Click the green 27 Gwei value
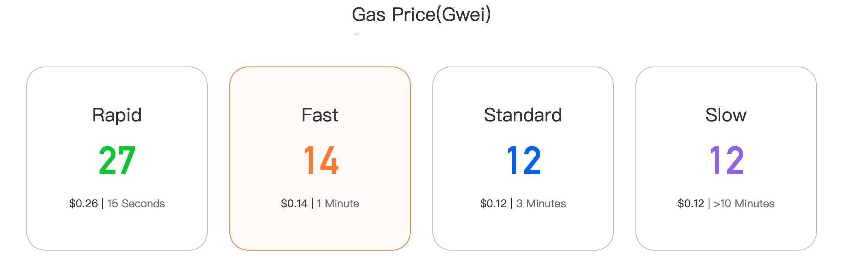This screenshot has height=256, width=847. coord(117,160)
